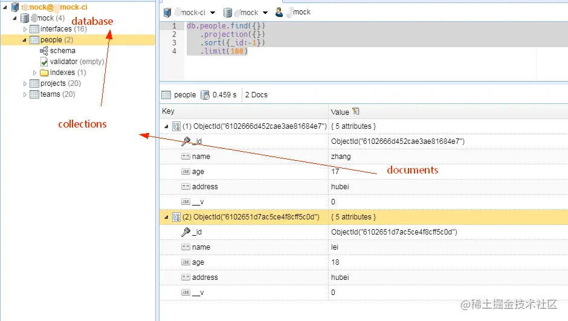This screenshot has width=568, height=321.
Task: Click ObjectId value 6102651d7ac5ce4f8cff5c0d in _id row
Action: [x=394, y=232]
